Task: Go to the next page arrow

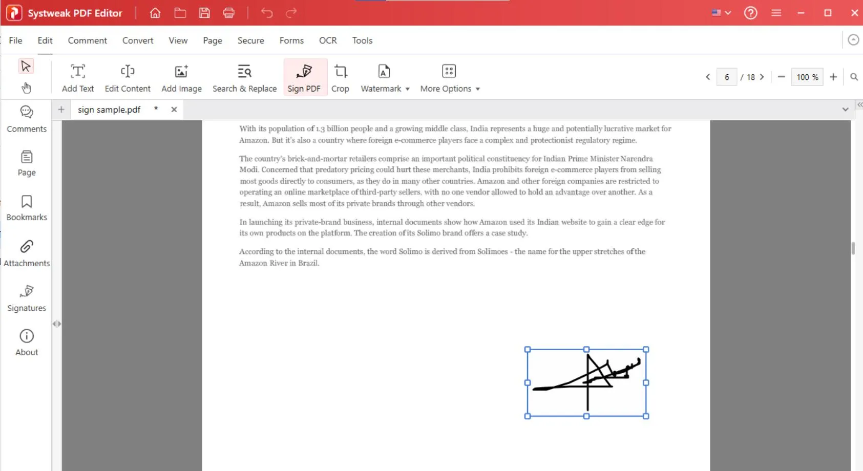Action: point(762,77)
